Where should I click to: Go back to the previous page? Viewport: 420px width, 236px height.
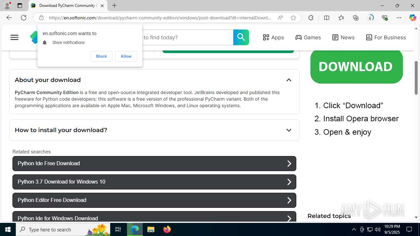[9, 18]
